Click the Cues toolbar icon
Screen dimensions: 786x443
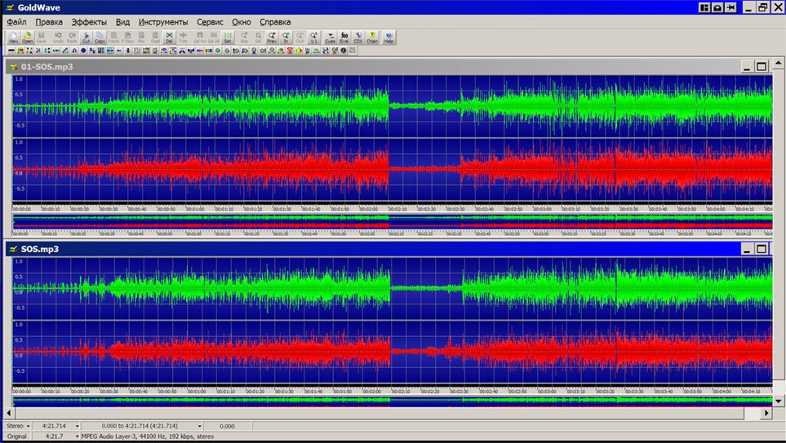pos(330,37)
